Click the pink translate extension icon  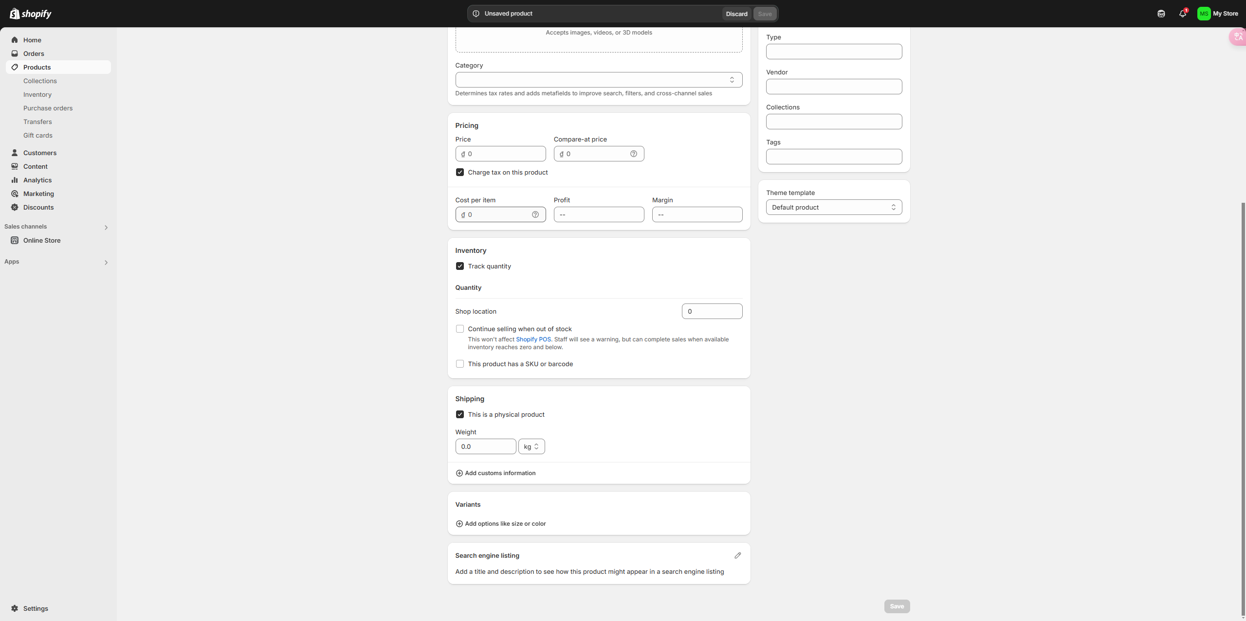[x=1238, y=37]
